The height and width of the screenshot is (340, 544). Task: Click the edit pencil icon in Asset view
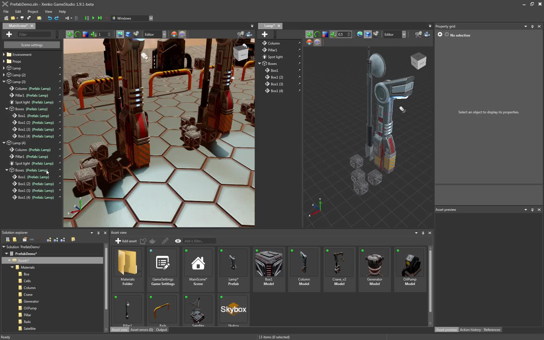coord(165,241)
